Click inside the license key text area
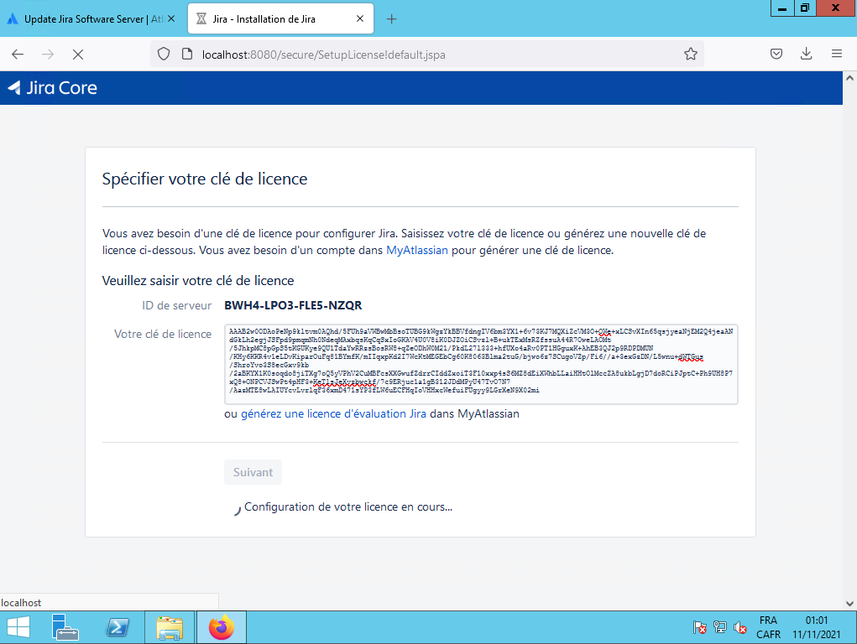Image resolution: width=857 pixels, height=644 pixels. (480, 364)
